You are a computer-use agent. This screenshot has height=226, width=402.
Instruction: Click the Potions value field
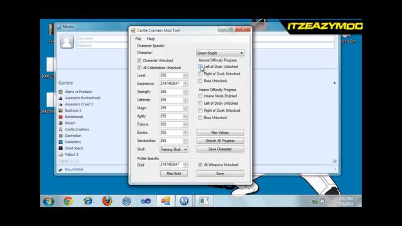(x=171, y=124)
